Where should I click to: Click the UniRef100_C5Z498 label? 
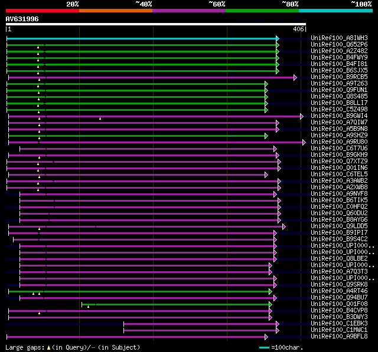click(339, 110)
